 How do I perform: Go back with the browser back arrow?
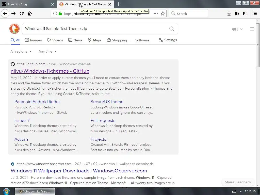[5, 13]
